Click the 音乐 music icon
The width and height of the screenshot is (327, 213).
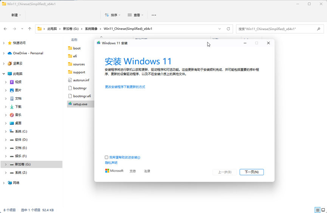point(12,115)
